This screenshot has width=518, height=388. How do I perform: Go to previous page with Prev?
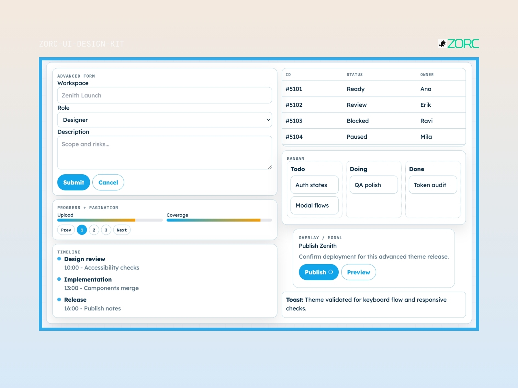66,230
